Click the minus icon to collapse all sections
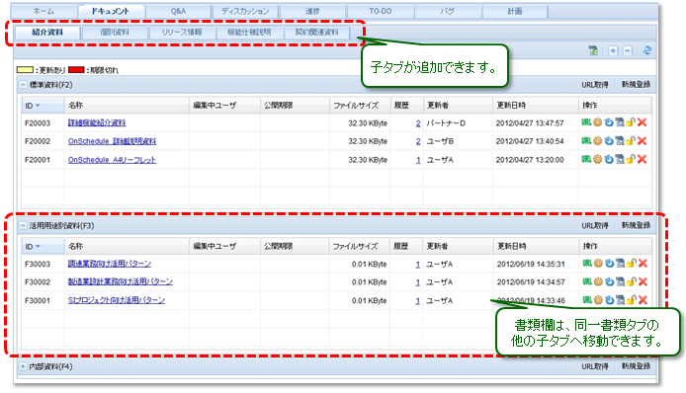Viewport: 686px width, 393px height. pyautogui.click(x=628, y=50)
